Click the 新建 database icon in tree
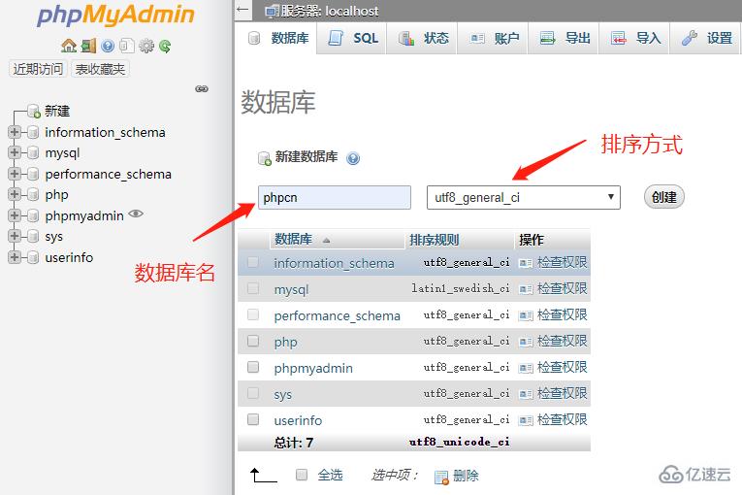The width and height of the screenshot is (742, 495). click(x=34, y=112)
